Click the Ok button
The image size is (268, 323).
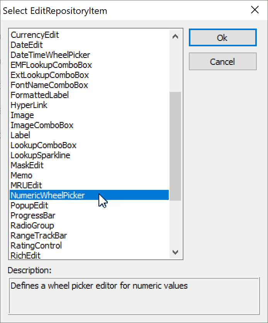(x=222, y=38)
